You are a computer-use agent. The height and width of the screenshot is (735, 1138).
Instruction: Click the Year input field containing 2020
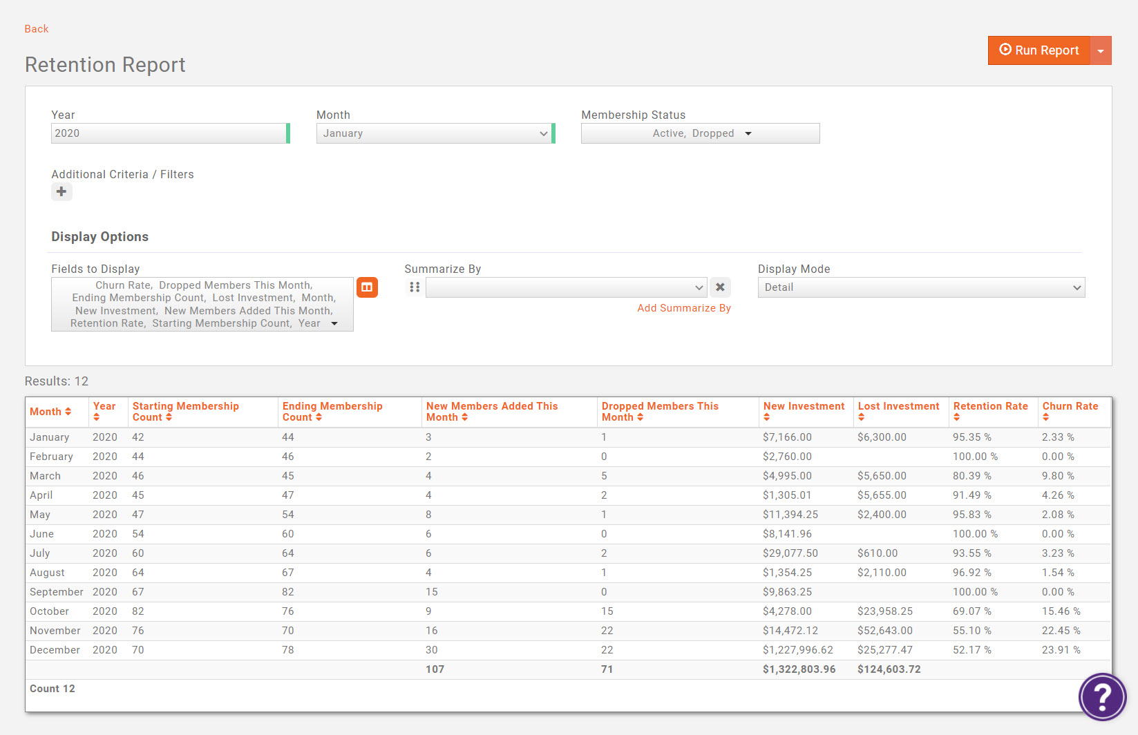(x=168, y=133)
